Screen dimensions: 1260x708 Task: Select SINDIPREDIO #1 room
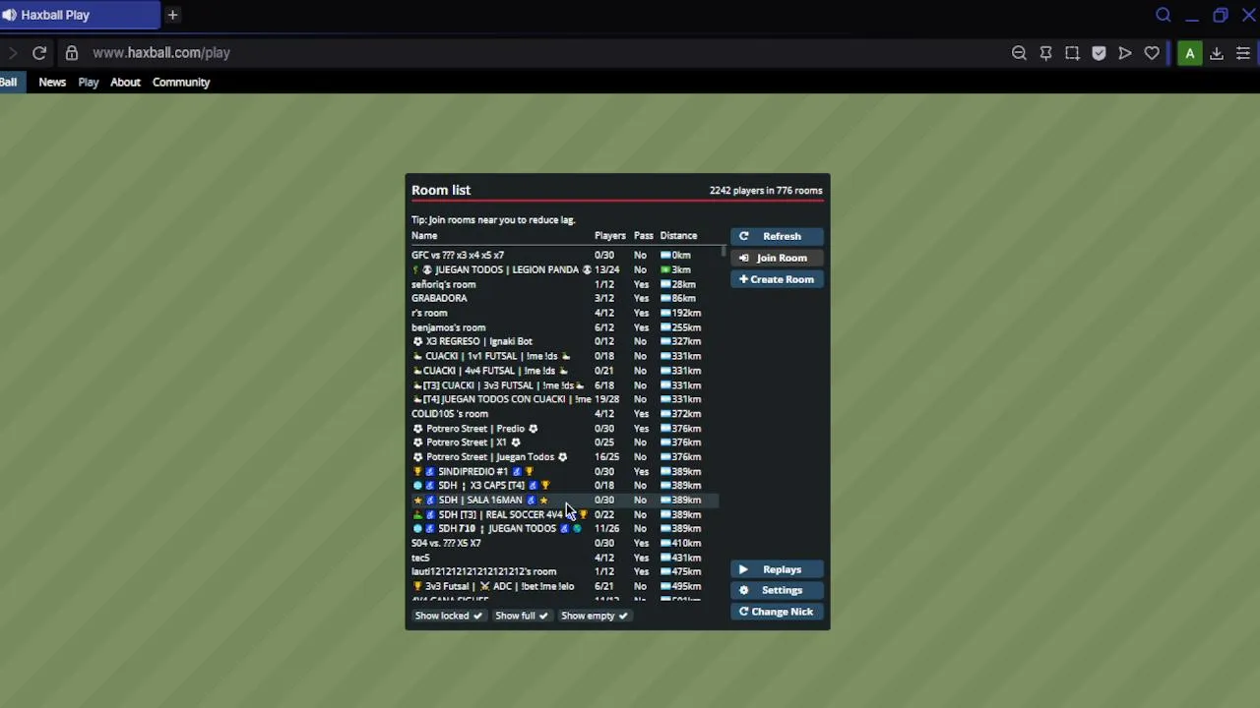point(565,472)
